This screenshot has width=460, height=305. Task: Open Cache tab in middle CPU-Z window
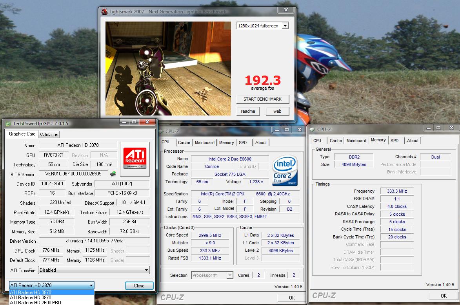tap(184, 143)
